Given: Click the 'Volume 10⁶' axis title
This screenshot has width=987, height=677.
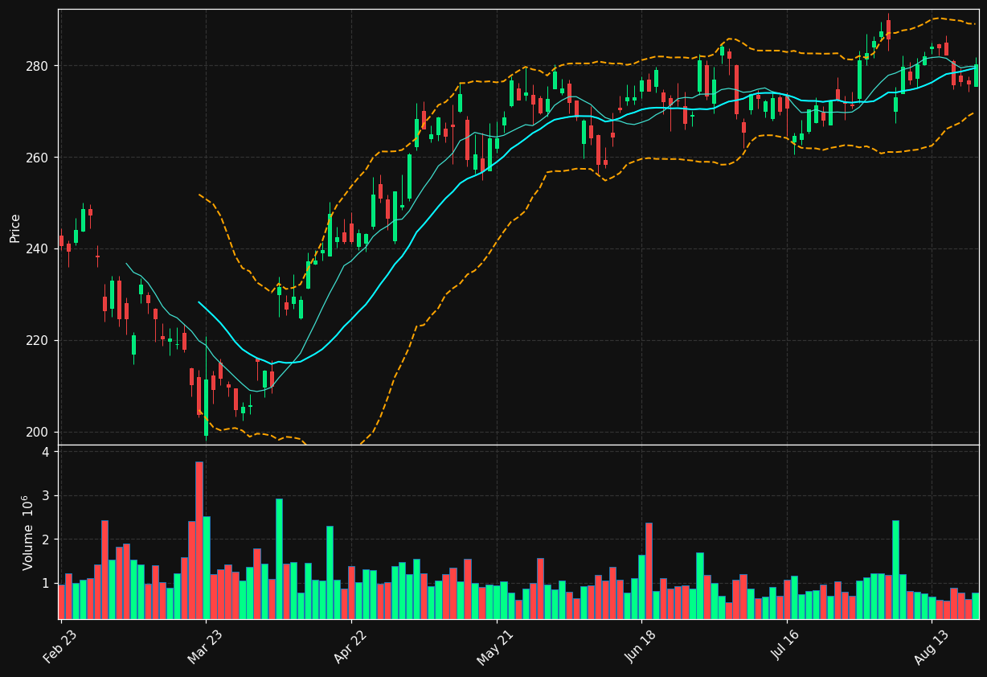Looking at the screenshot, I should [27, 532].
